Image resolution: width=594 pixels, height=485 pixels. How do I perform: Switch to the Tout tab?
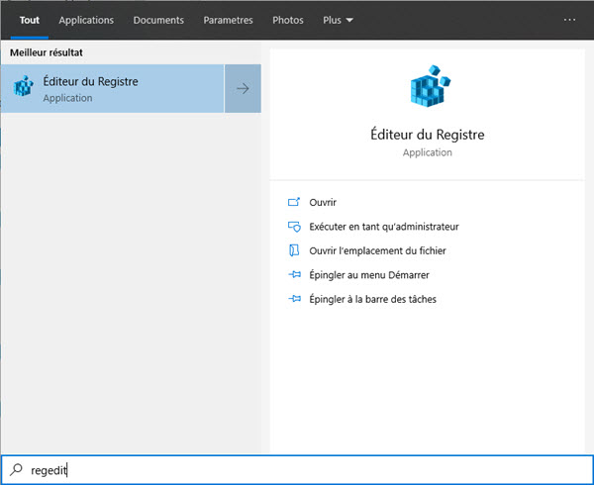pyautogui.click(x=29, y=20)
